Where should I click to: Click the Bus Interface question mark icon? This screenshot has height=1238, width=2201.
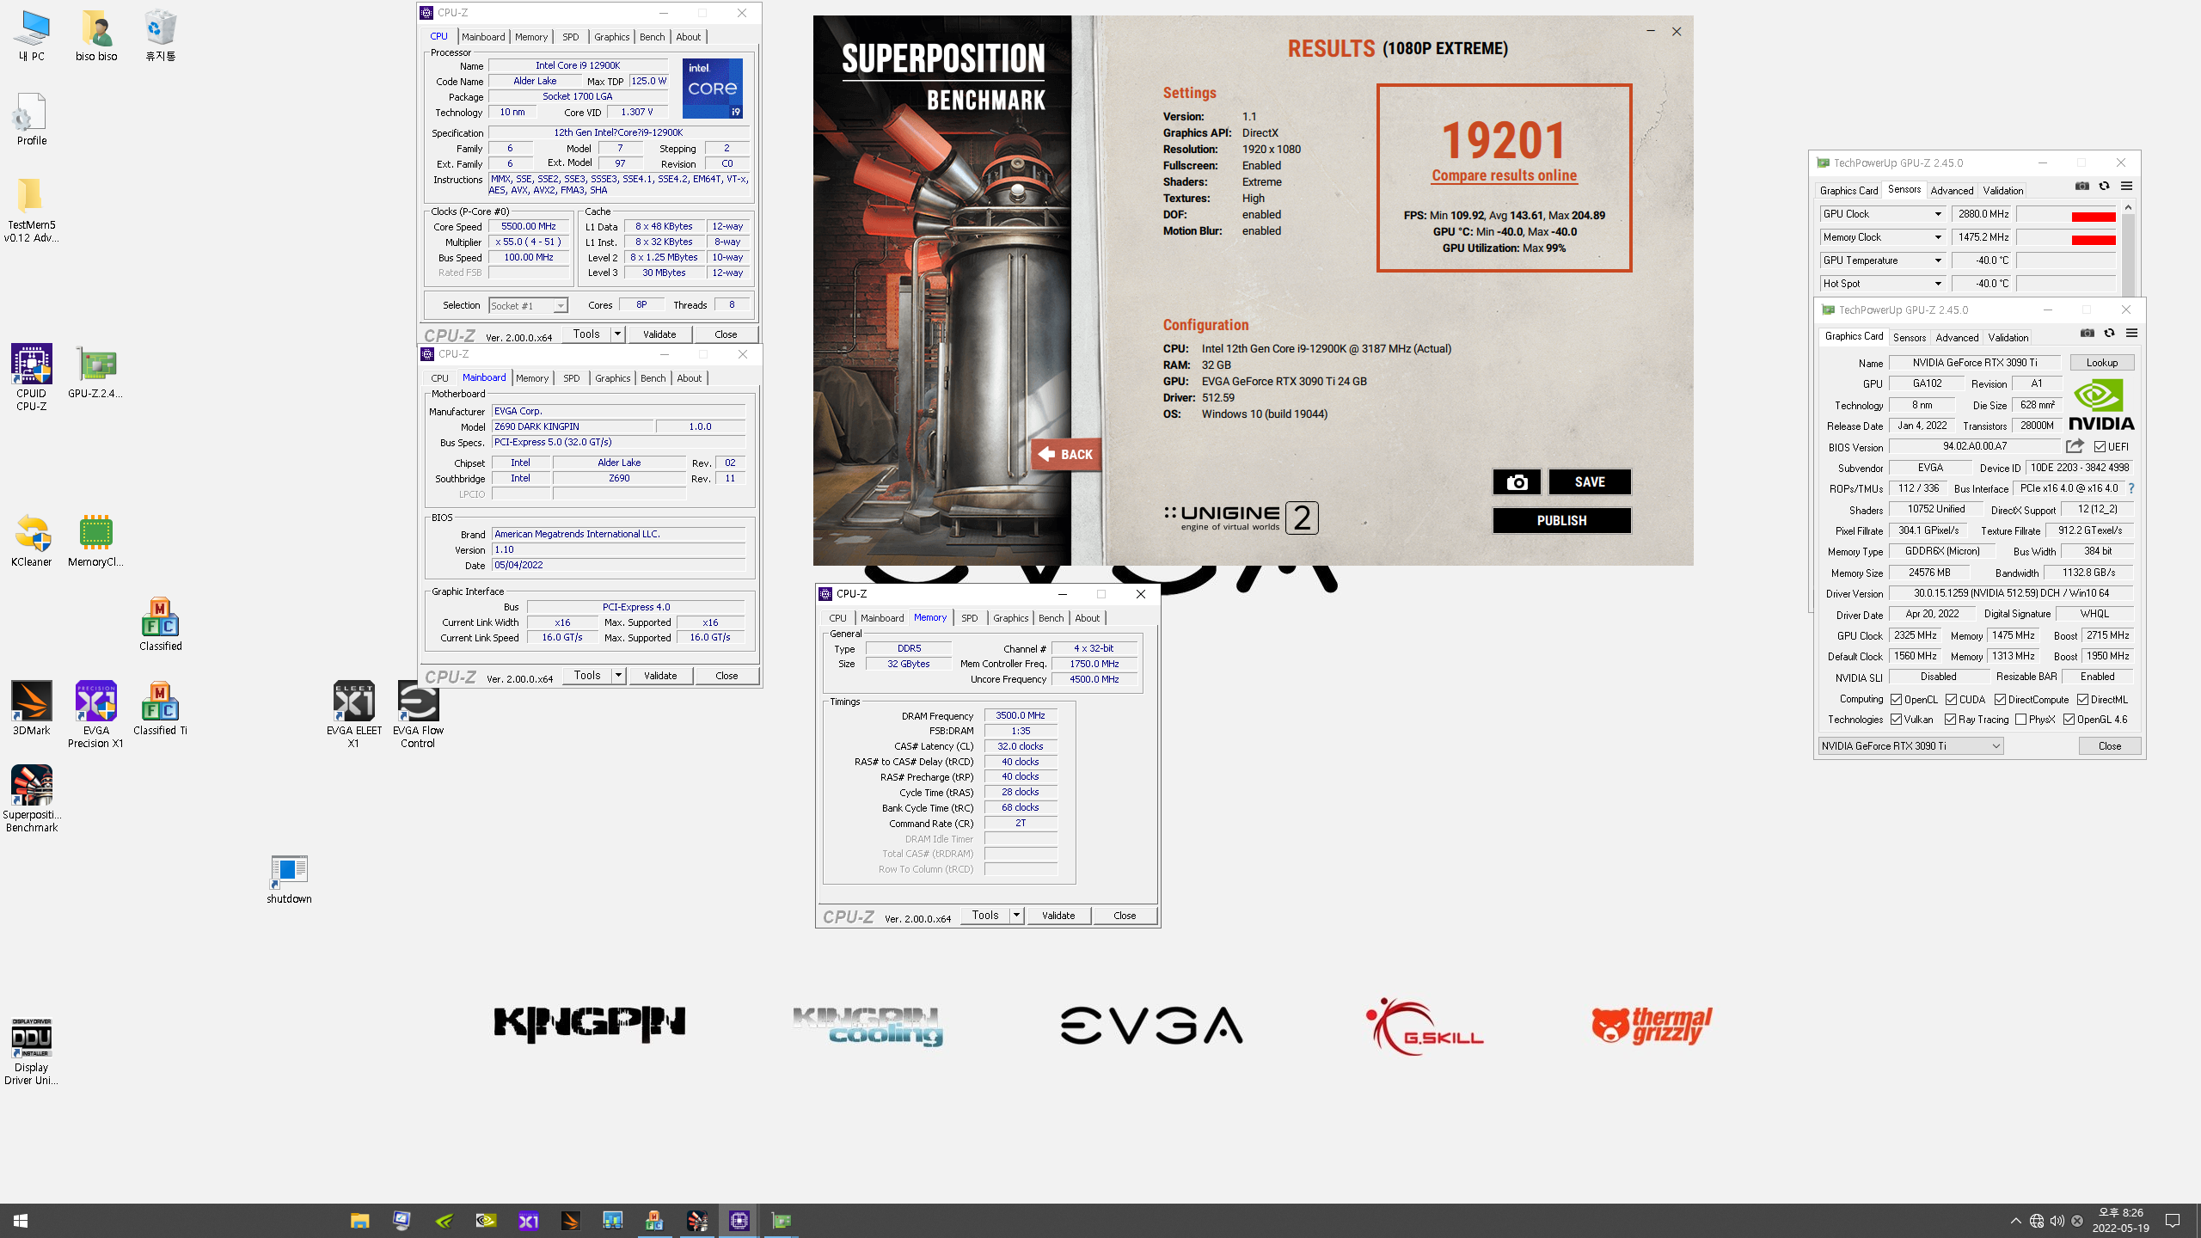[x=2131, y=488]
